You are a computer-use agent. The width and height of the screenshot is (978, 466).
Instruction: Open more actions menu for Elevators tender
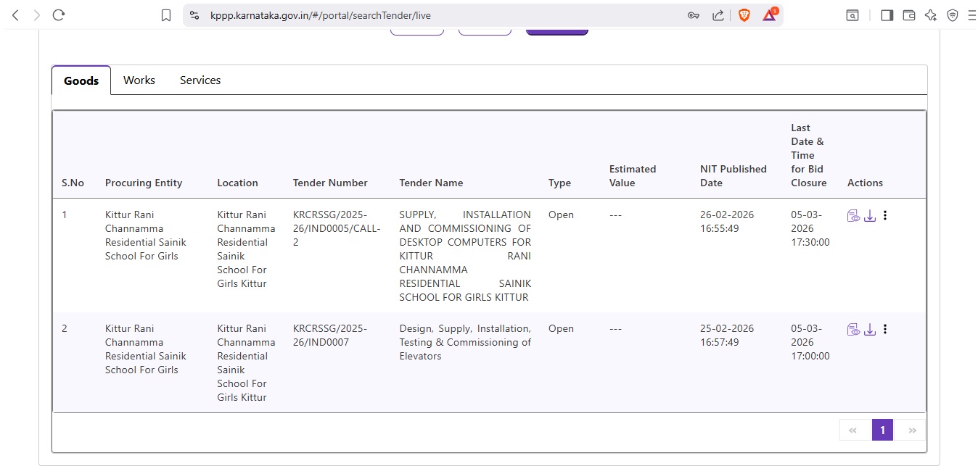tap(885, 329)
